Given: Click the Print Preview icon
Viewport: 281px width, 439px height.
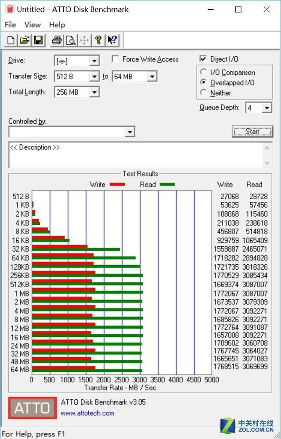Looking at the screenshot, I should click(x=70, y=40).
